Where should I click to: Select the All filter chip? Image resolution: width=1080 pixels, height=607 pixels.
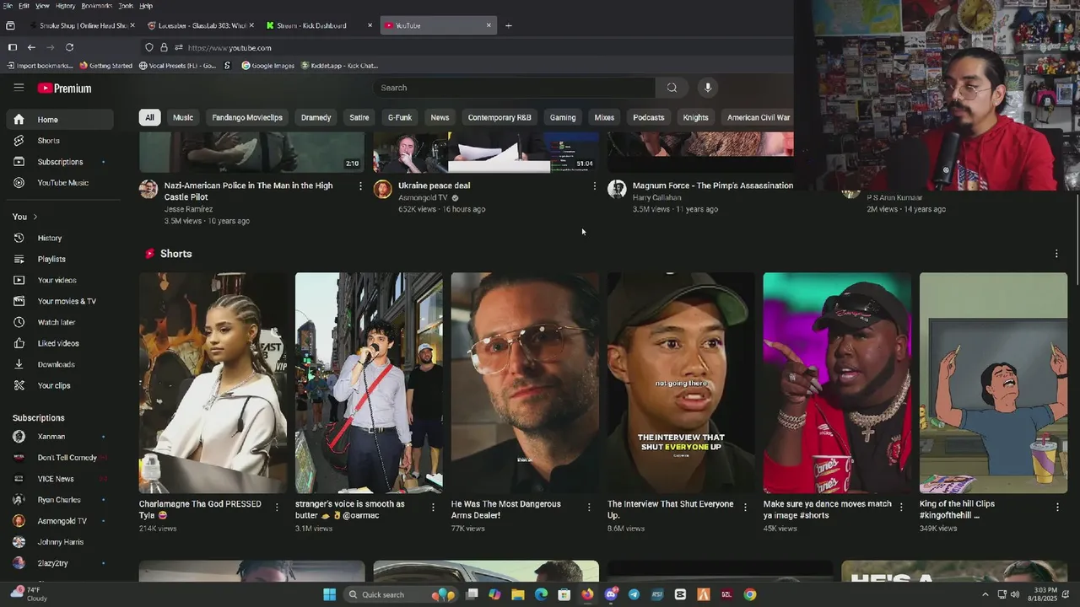pos(149,117)
